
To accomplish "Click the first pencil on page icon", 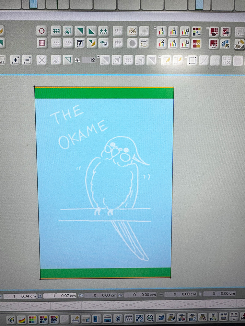I will (x=166, y=61).
